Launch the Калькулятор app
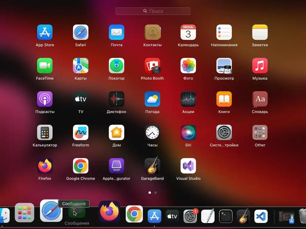This screenshot has height=229, width=306. click(45, 132)
